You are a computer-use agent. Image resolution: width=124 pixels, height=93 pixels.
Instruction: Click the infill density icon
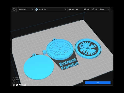coord(85,10)
